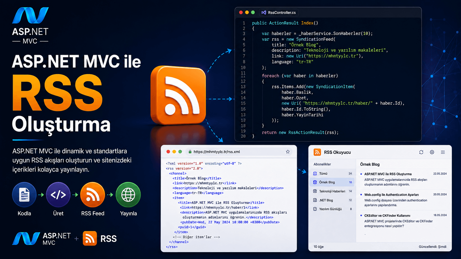Viewport: 461px width, 259px height.
Task: Click the Örnek Blog heading above articles
Action: [x=370, y=164]
